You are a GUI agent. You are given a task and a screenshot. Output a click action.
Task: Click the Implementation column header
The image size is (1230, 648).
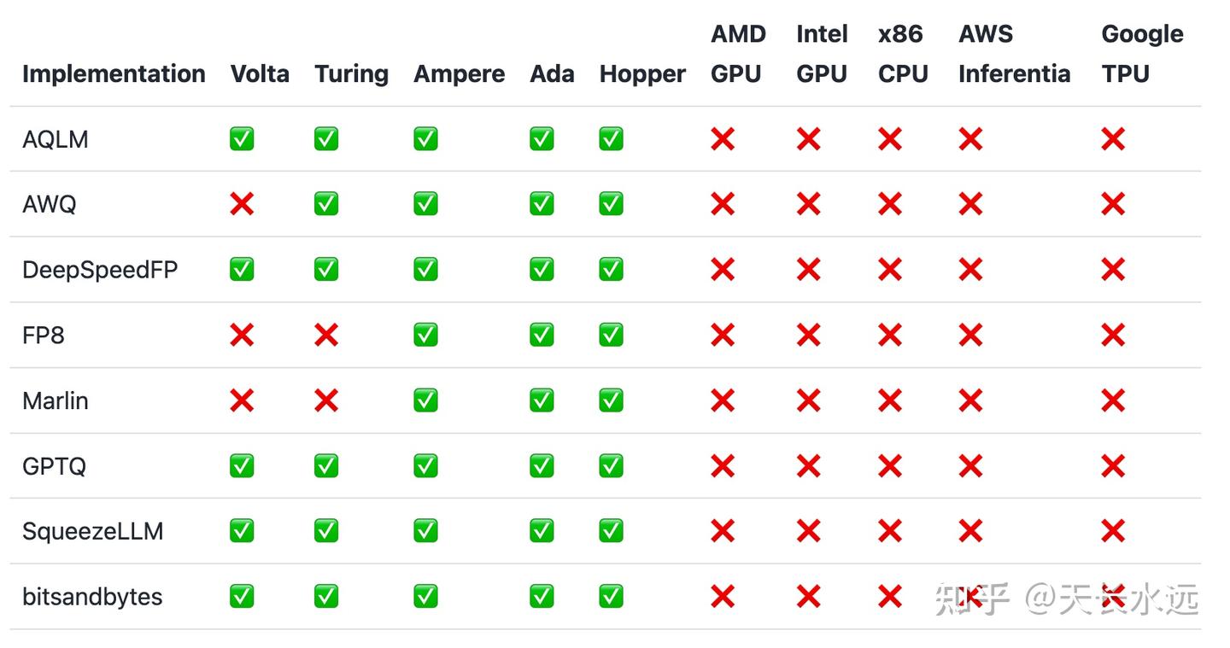pyautogui.click(x=114, y=73)
